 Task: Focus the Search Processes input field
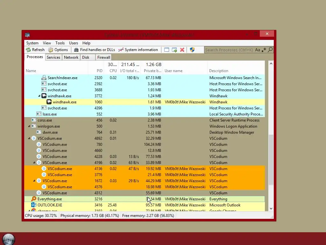click(229, 50)
